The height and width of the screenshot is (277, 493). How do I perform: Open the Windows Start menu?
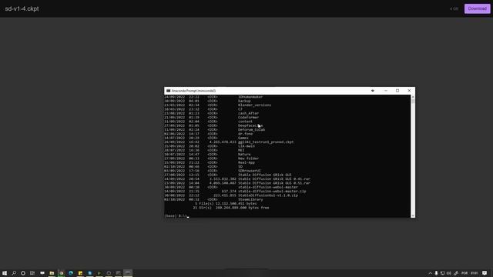tap(5, 273)
